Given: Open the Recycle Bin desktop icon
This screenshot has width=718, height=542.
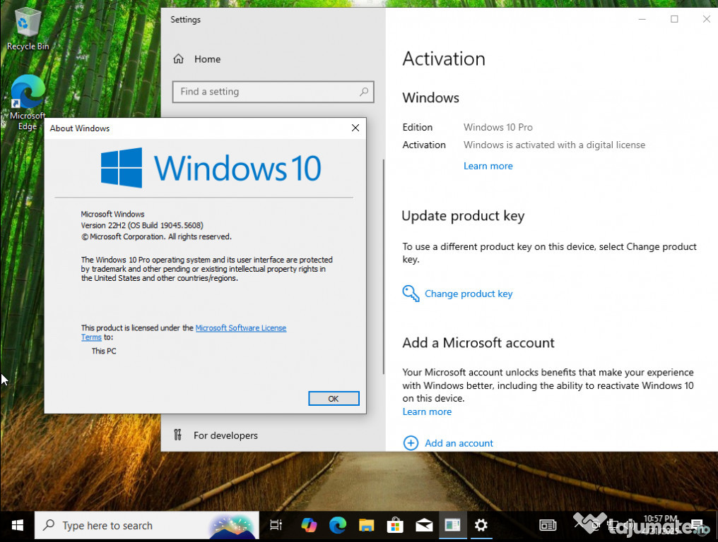Looking at the screenshot, I should coord(28,28).
